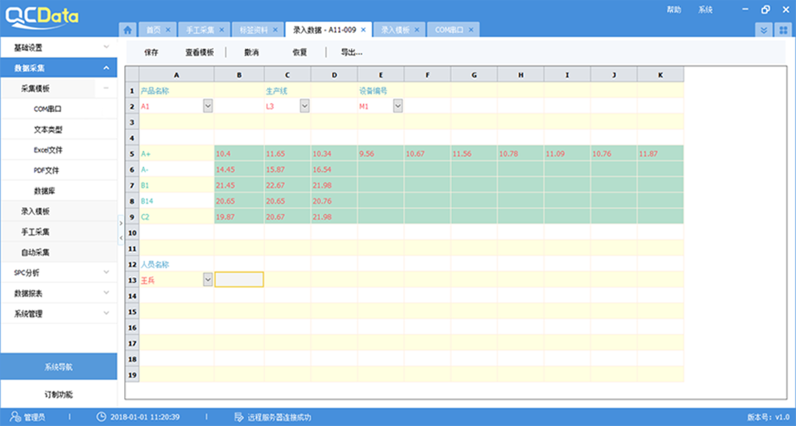
Task: Click the 保存 button
Action: click(152, 52)
